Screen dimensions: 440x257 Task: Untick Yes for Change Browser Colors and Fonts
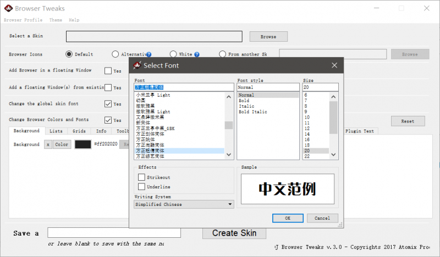(x=108, y=120)
